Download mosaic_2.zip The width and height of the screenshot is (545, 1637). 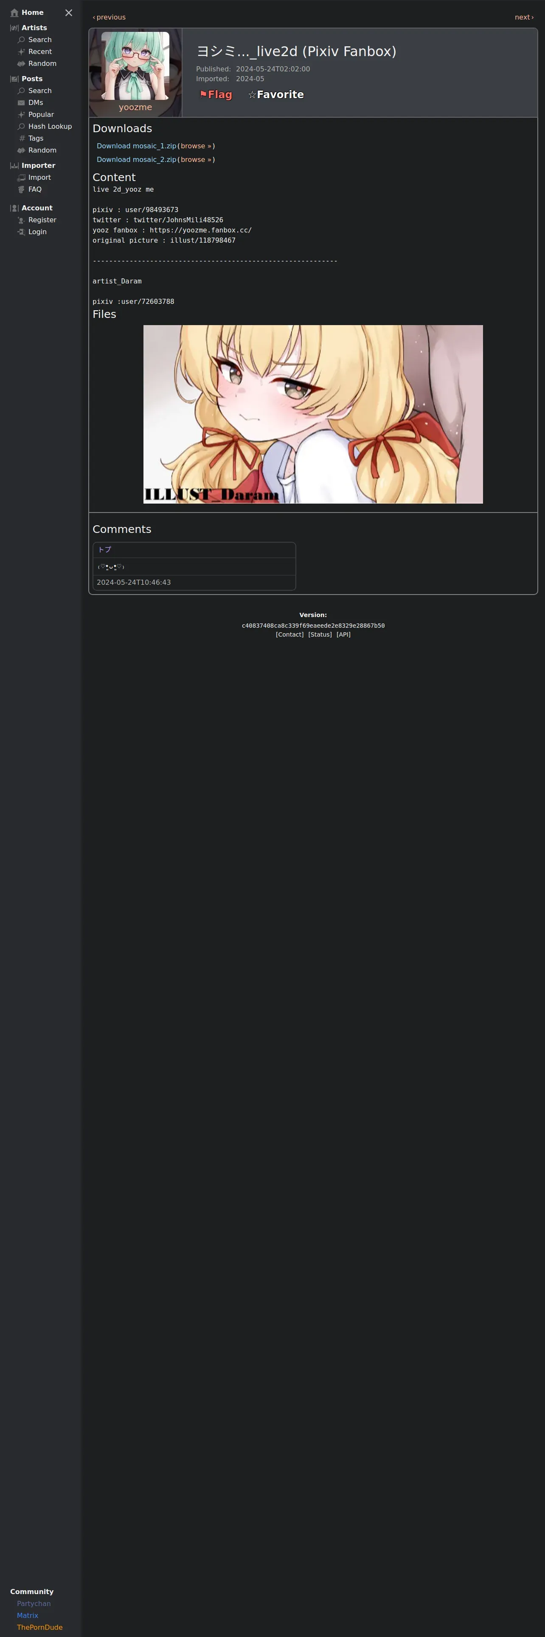click(x=136, y=160)
